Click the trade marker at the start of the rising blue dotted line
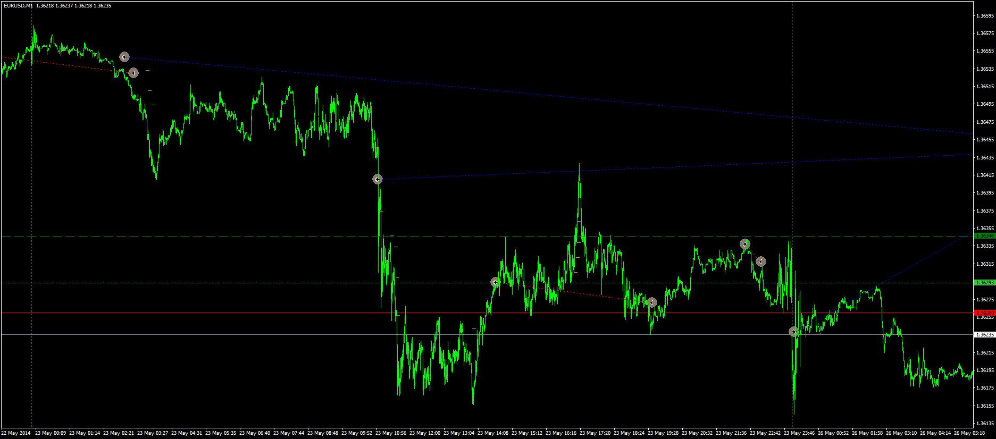This screenshot has height=439, width=996. [378, 179]
